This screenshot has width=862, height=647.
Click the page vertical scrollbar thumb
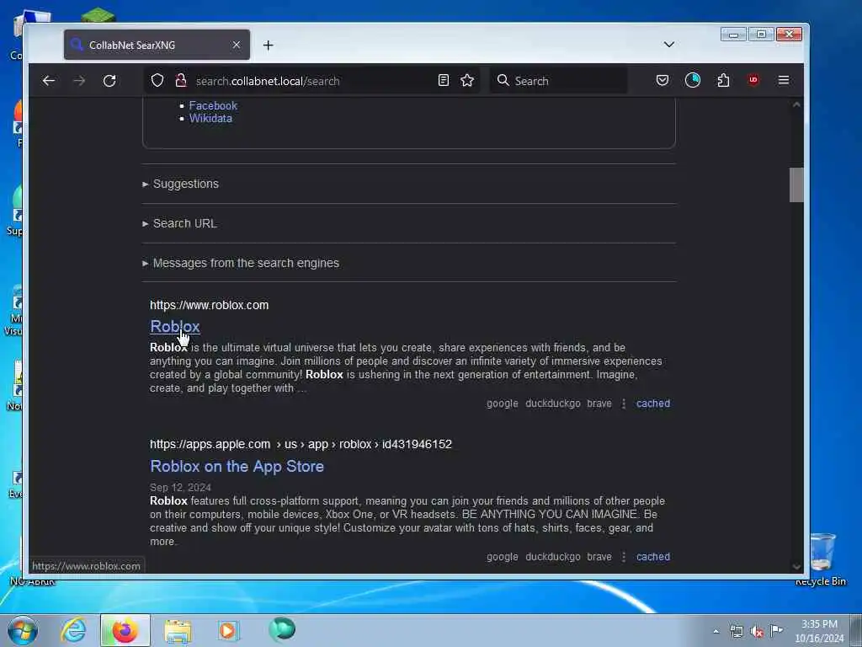(796, 184)
